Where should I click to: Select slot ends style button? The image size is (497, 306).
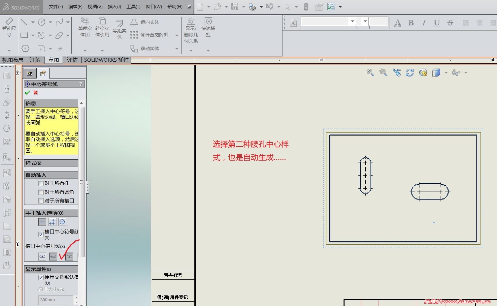coord(53,256)
